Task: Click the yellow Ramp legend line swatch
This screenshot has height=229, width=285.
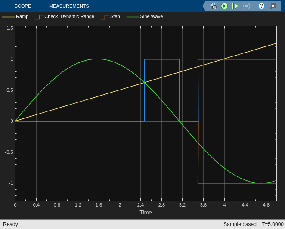Action: click(9, 17)
